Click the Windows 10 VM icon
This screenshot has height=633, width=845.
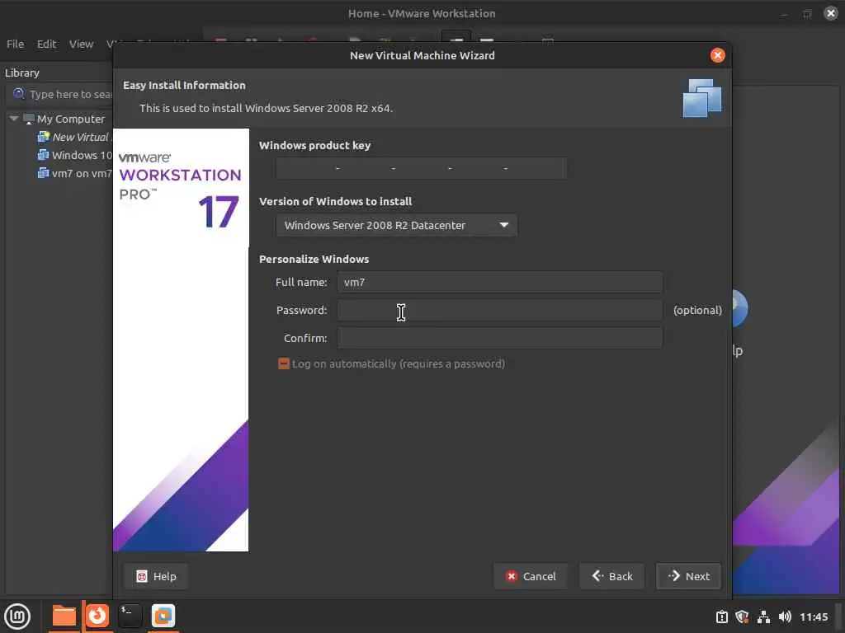point(43,155)
